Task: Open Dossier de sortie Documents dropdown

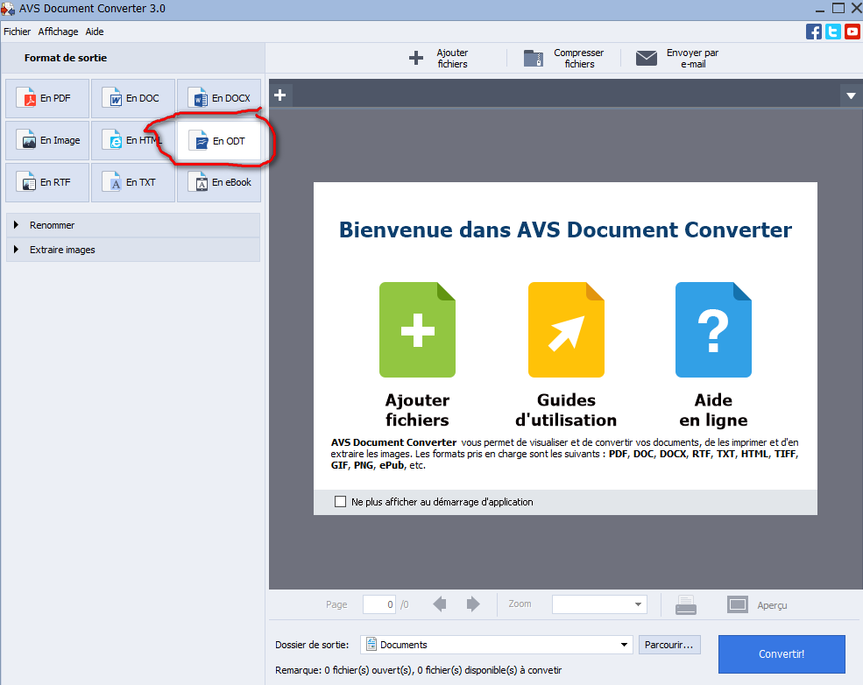Action: pyautogui.click(x=497, y=645)
